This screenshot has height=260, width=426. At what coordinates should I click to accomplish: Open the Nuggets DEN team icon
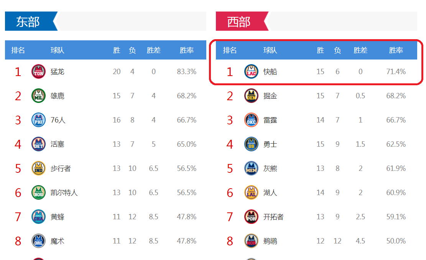(x=251, y=96)
